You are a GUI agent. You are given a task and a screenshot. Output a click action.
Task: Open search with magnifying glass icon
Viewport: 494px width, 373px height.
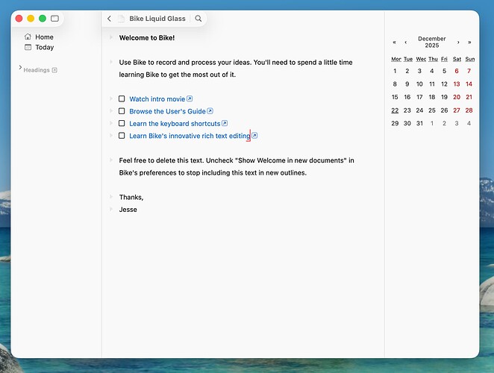[x=198, y=19]
